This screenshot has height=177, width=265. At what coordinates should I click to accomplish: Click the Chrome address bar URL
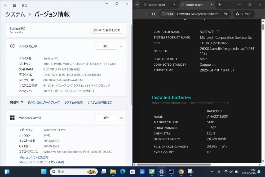pos(199,14)
